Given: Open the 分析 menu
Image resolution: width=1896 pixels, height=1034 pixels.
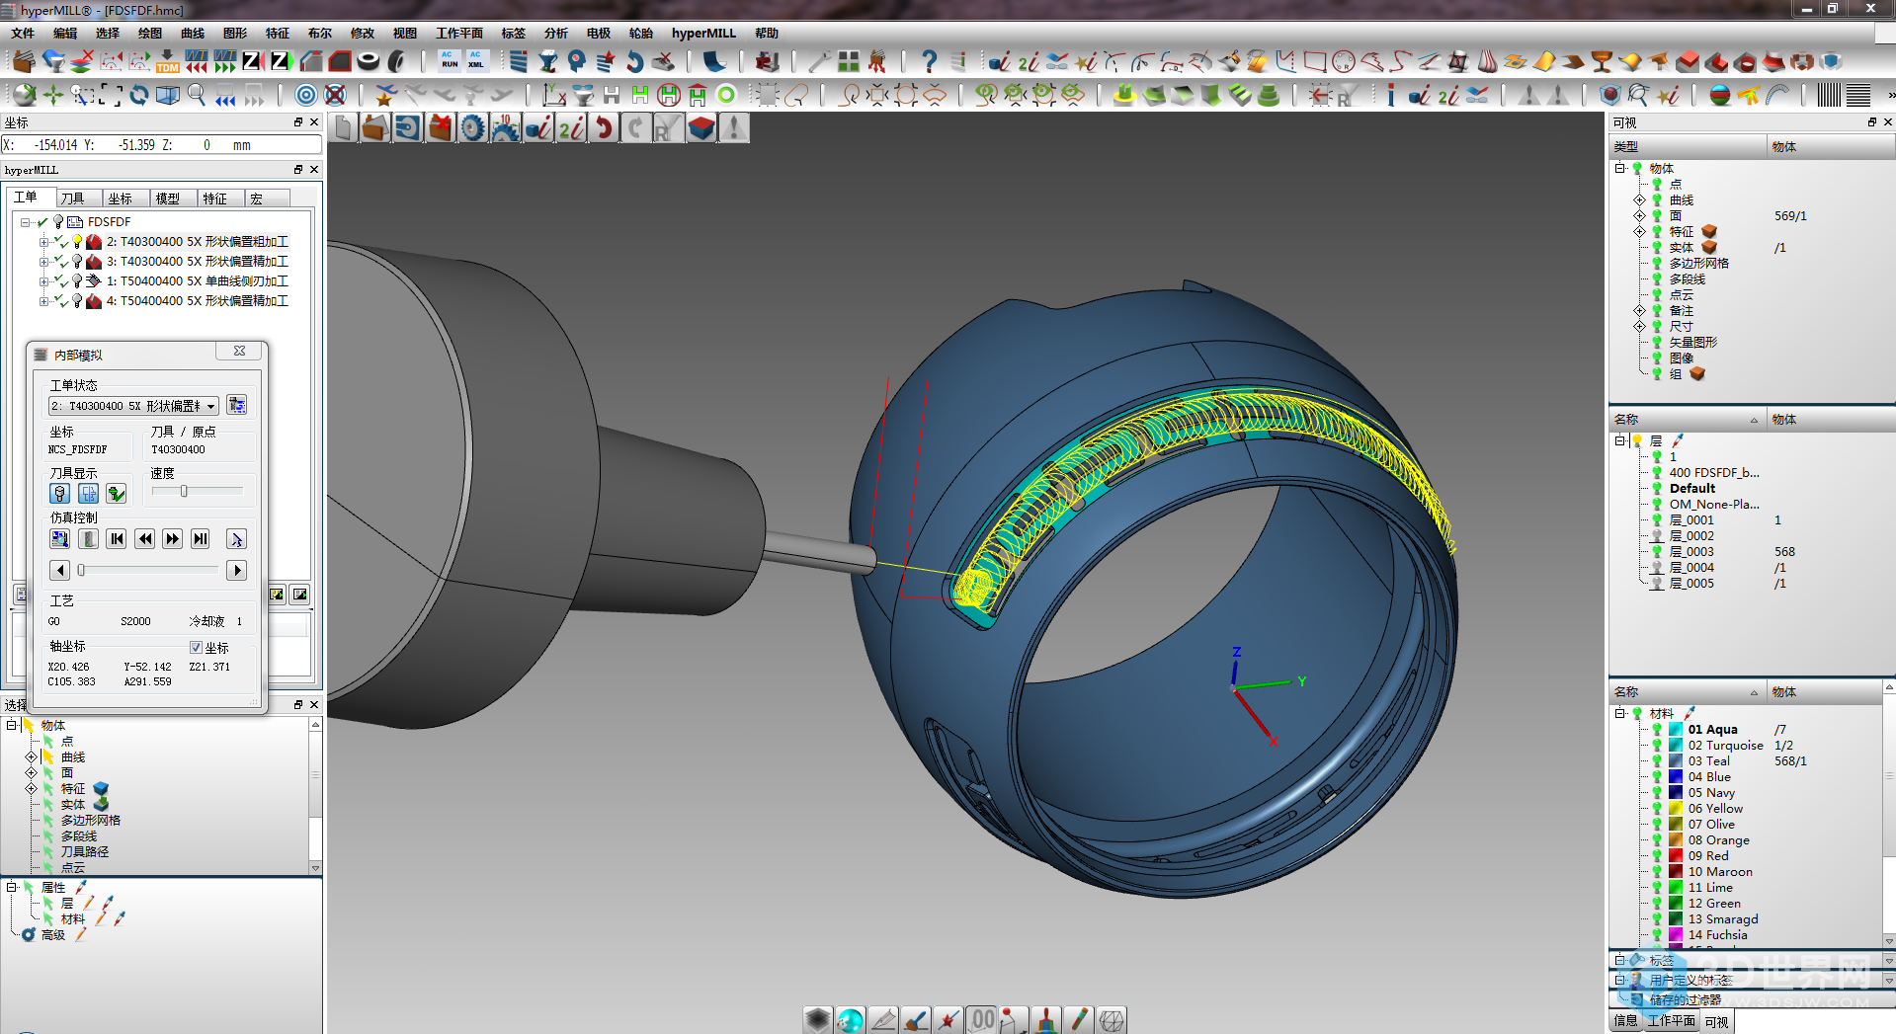Looking at the screenshot, I should point(556,33).
